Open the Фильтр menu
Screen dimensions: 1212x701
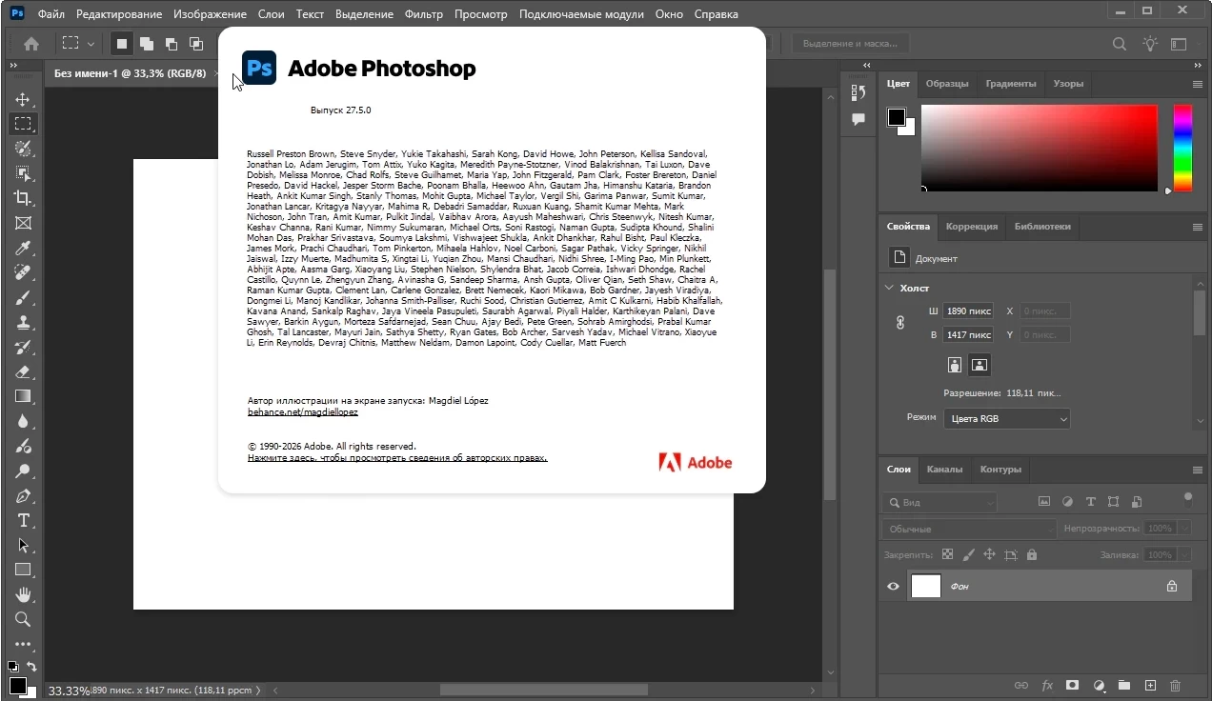[423, 14]
